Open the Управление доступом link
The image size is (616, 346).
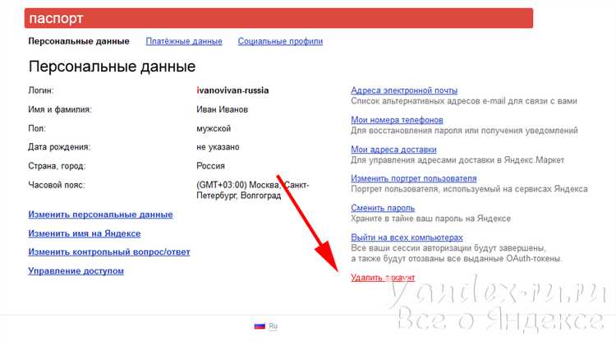point(76,270)
